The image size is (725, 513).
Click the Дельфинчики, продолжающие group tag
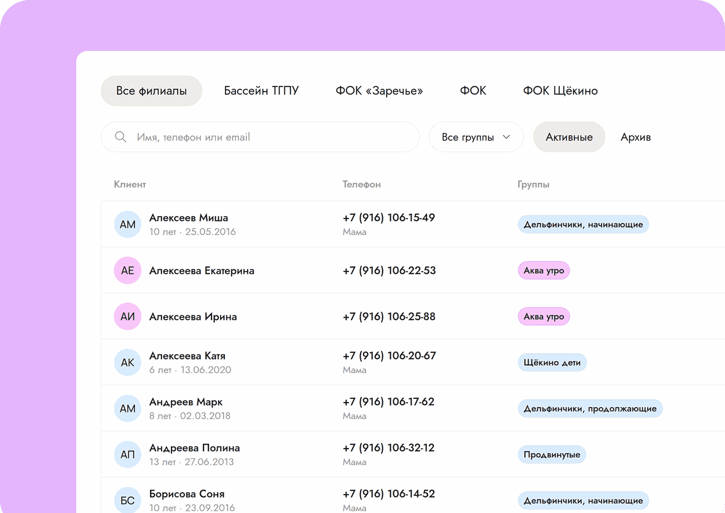click(x=590, y=409)
